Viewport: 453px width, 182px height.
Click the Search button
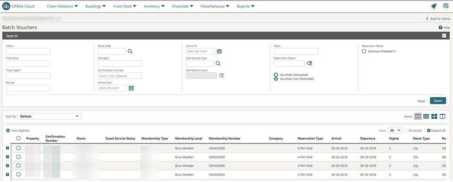coord(438,101)
